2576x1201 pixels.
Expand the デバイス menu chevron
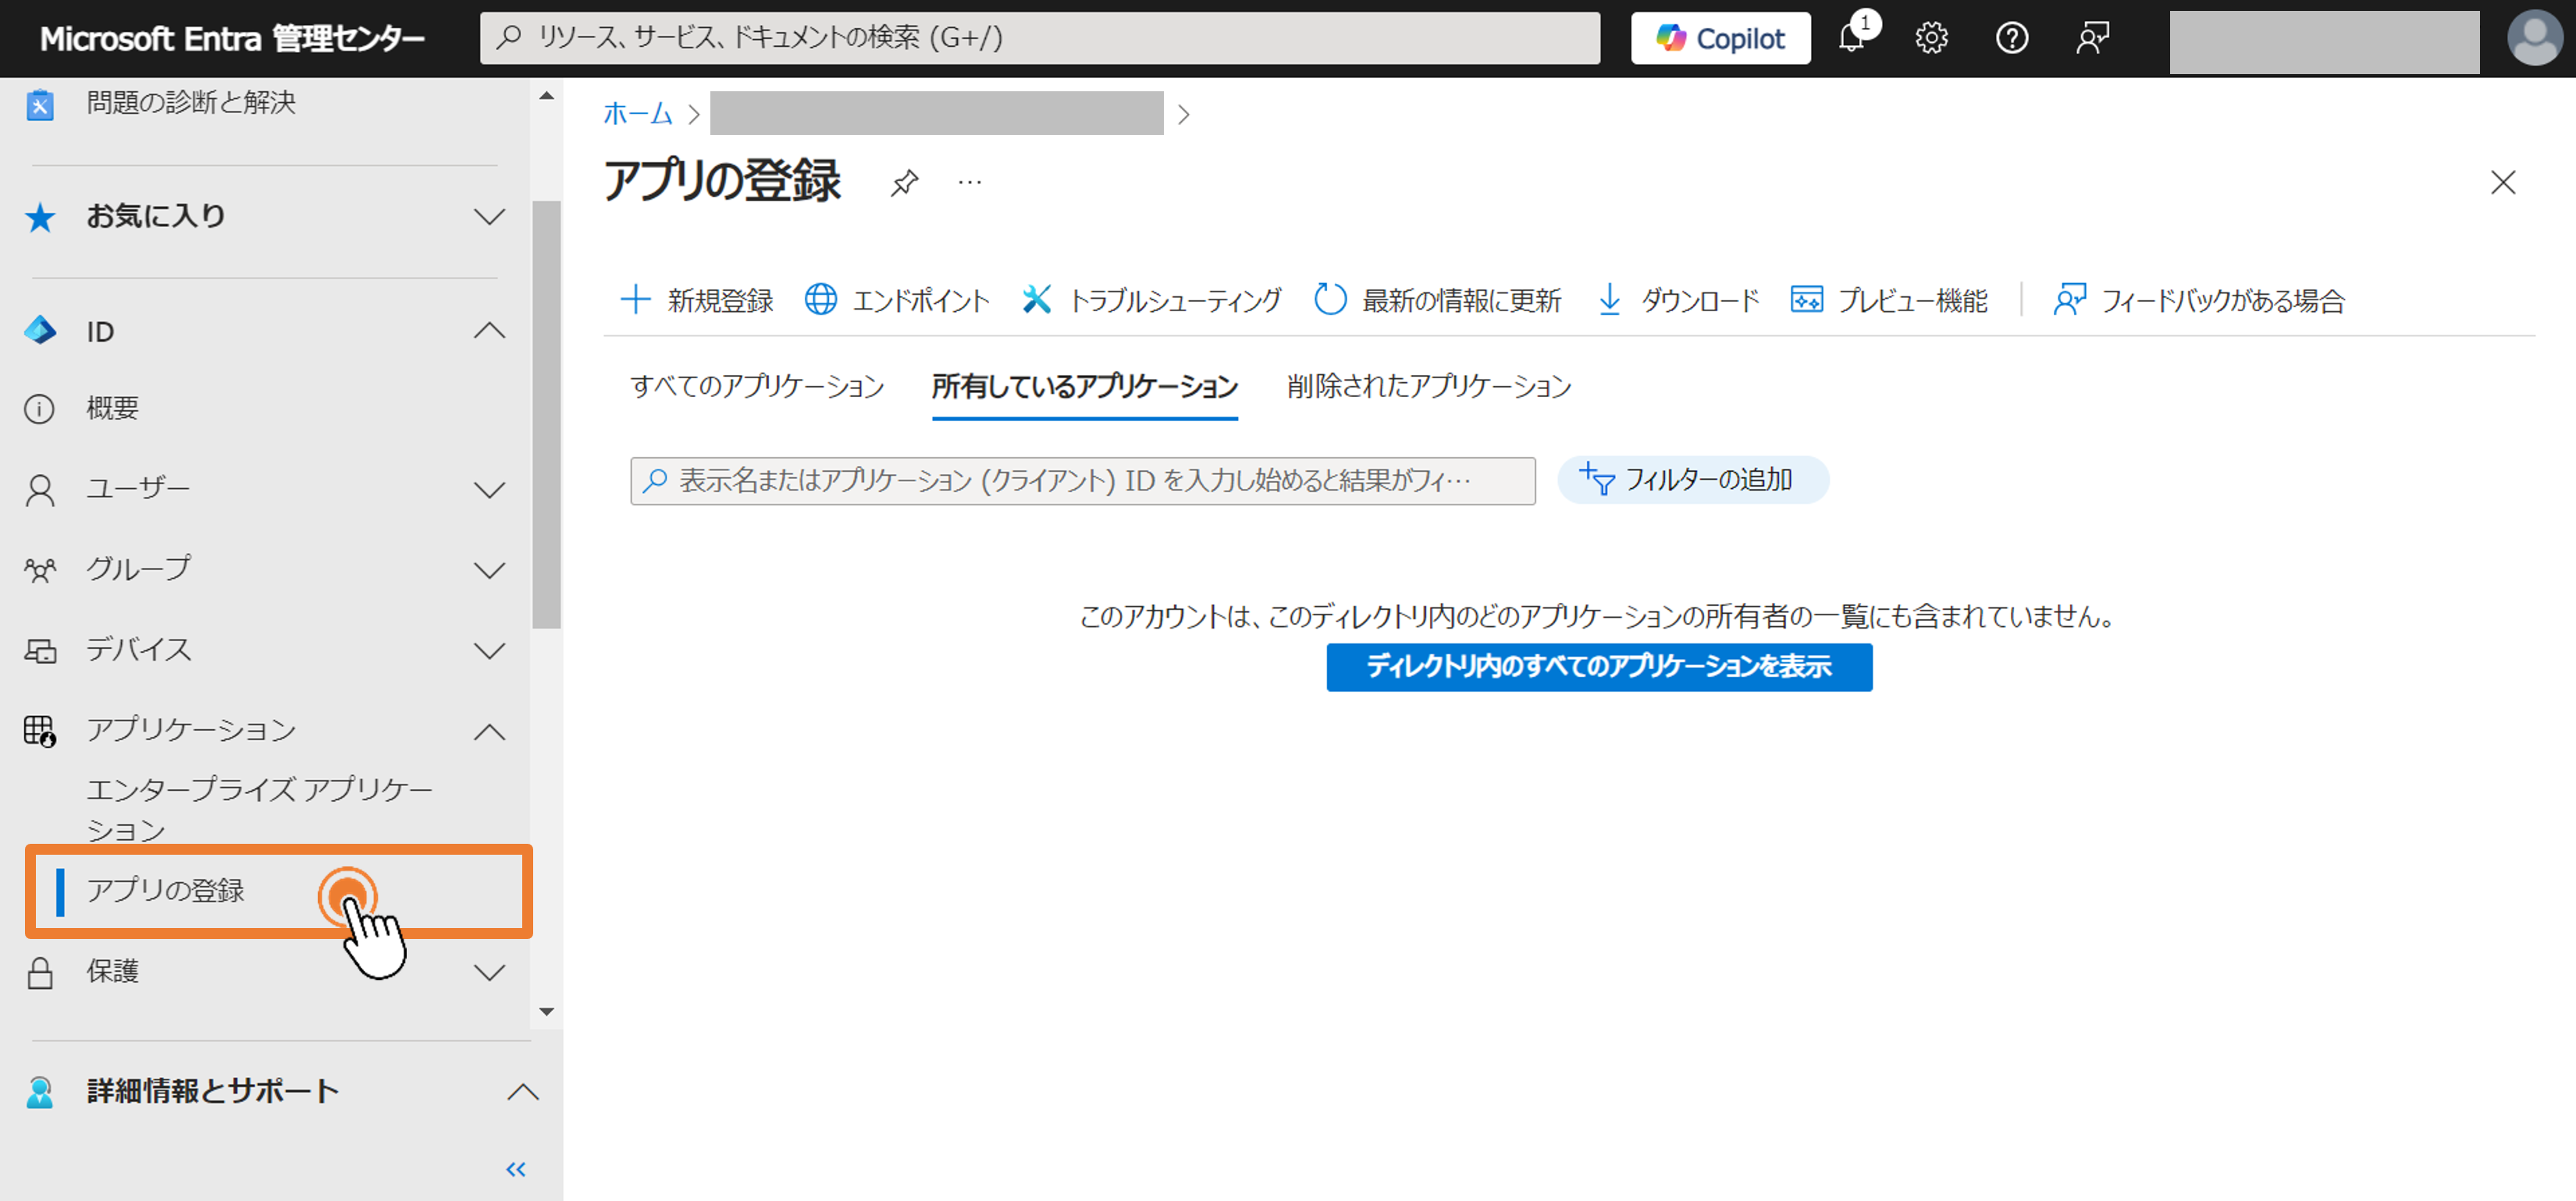[x=489, y=651]
